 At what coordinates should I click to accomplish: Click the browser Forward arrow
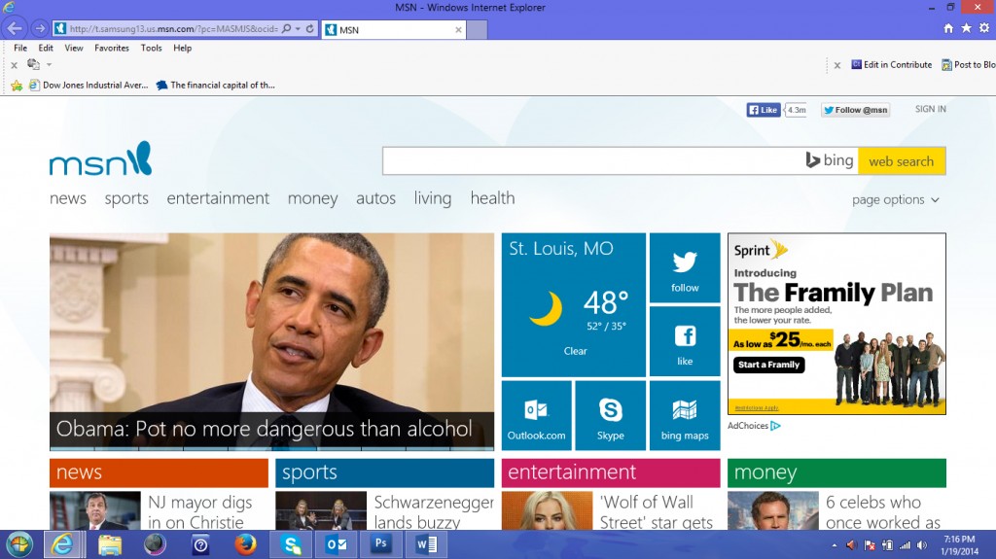coord(40,28)
